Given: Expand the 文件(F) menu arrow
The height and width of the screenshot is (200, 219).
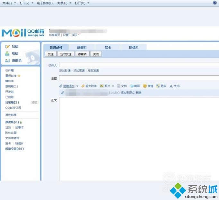Looking at the screenshot, I should 15,3.
